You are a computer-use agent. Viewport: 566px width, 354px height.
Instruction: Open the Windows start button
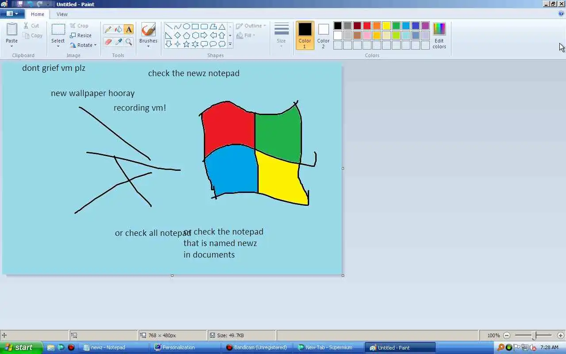tap(21, 347)
